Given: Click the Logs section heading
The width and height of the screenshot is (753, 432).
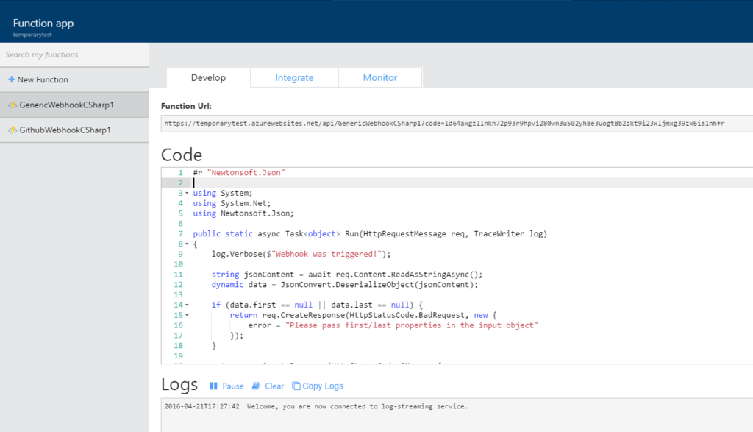Looking at the screenshot, I should (x=179, y=384).
